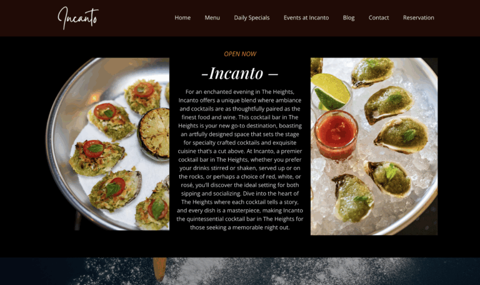480x285 pixels.
Task: Open the Contact page
Action: [379, 17]
